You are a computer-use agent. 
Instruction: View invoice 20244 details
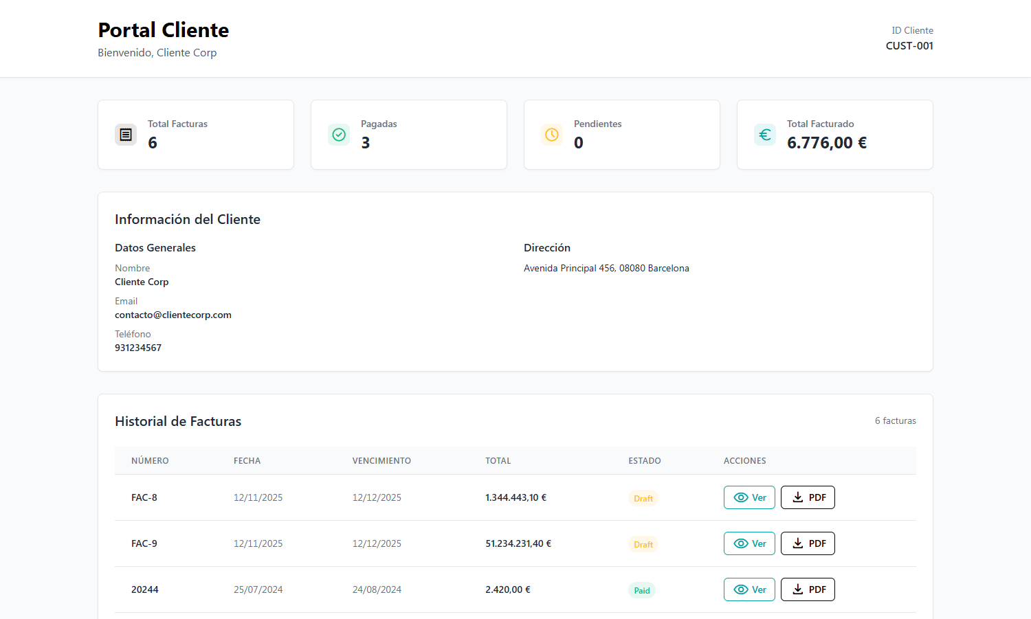pyautogui.click(x=749, y=589)
